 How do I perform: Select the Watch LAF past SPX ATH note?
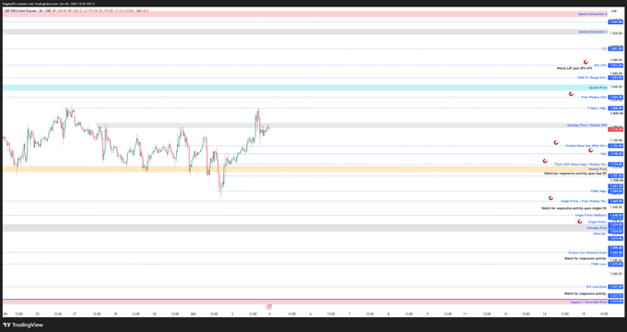[574, 68]
